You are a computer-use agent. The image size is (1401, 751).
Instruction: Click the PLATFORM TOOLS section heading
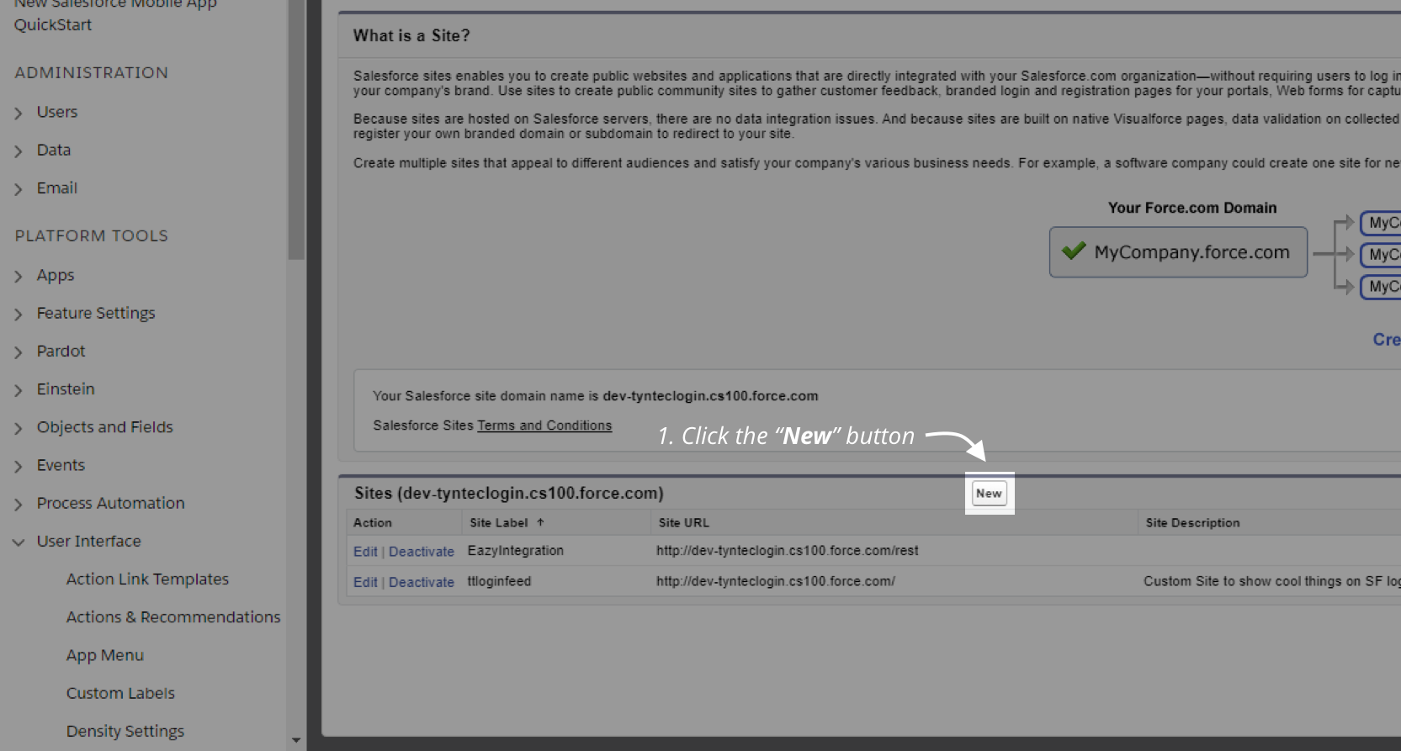point(91,235)
